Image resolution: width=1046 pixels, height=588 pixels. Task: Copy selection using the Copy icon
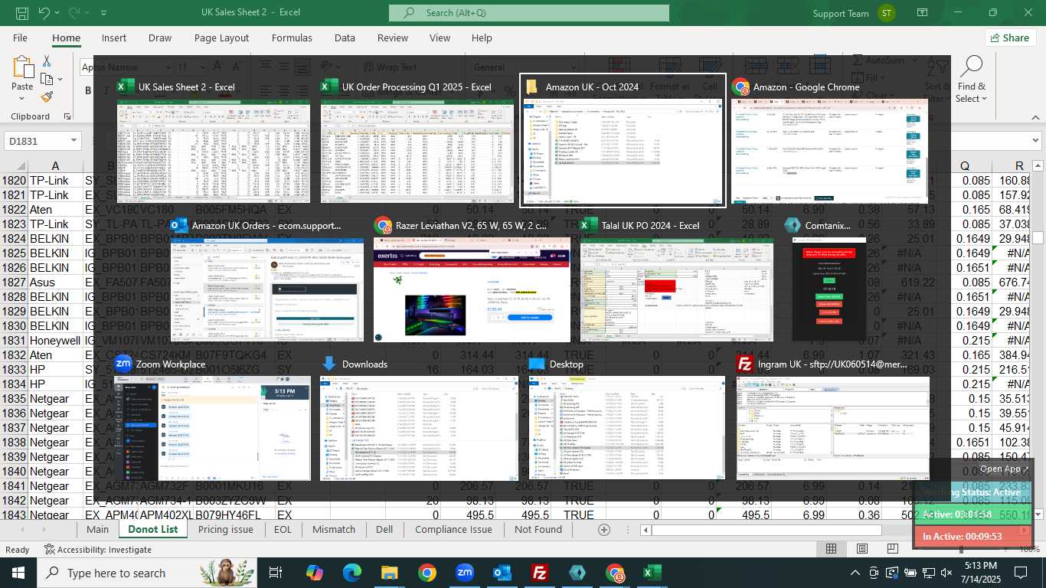click(x=47, y=79)
